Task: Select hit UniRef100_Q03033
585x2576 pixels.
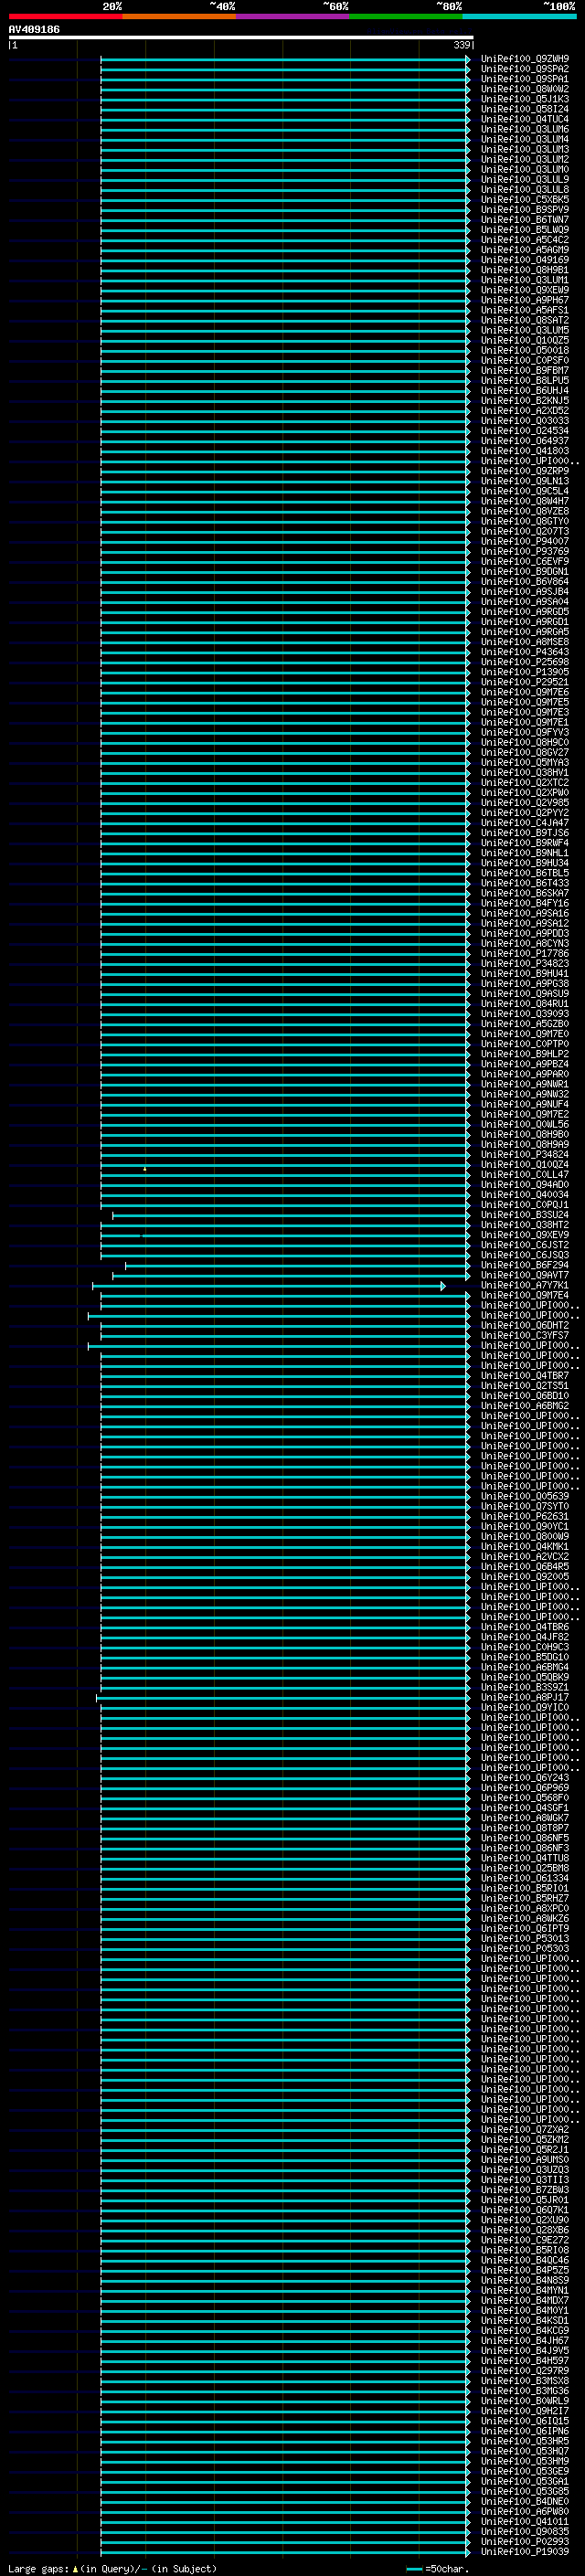Action: coord(525,421)
